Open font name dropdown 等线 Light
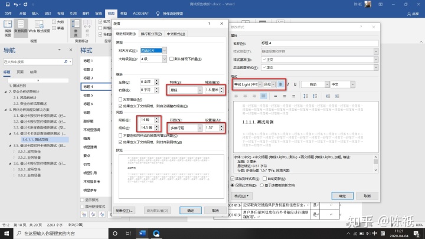Viewport: 425px width, 239px height. point(260,84)
